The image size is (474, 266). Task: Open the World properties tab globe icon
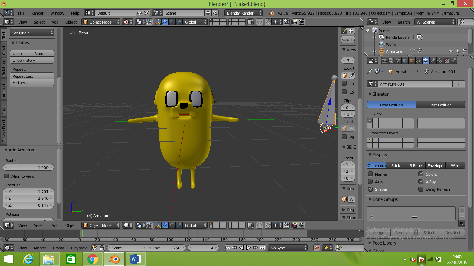(405, 61)
